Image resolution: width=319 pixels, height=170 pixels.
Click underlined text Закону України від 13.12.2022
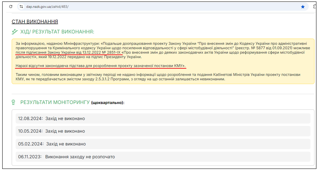pyautogui.click(x=63, y=52)
